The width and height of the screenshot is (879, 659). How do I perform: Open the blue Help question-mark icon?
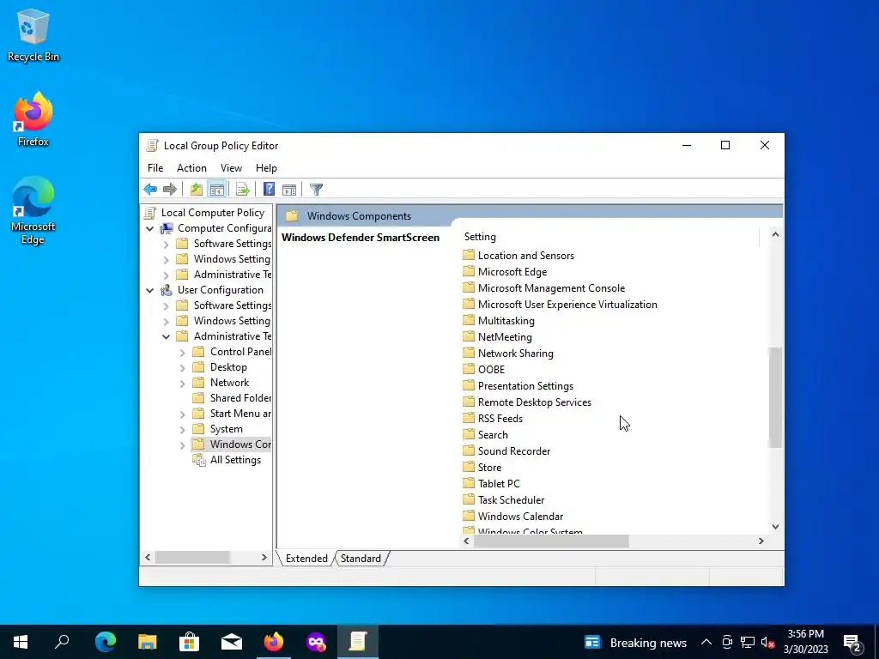269,190
